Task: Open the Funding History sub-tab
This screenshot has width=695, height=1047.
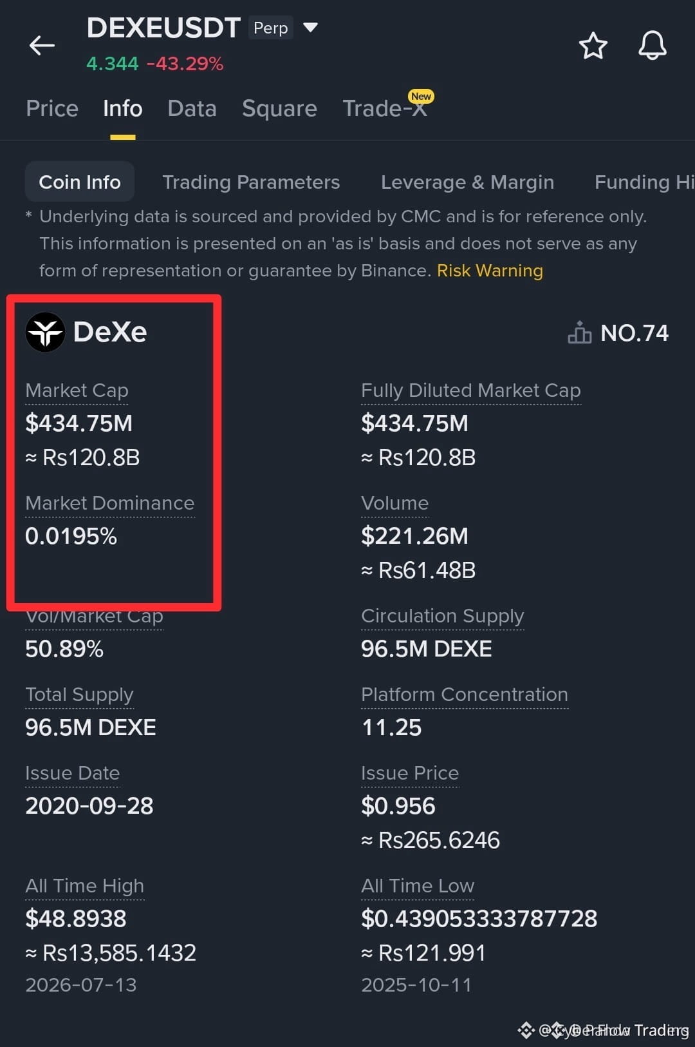Action: point(644,182)
